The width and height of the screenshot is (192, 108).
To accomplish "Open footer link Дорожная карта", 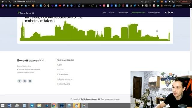I will [65, 79].
